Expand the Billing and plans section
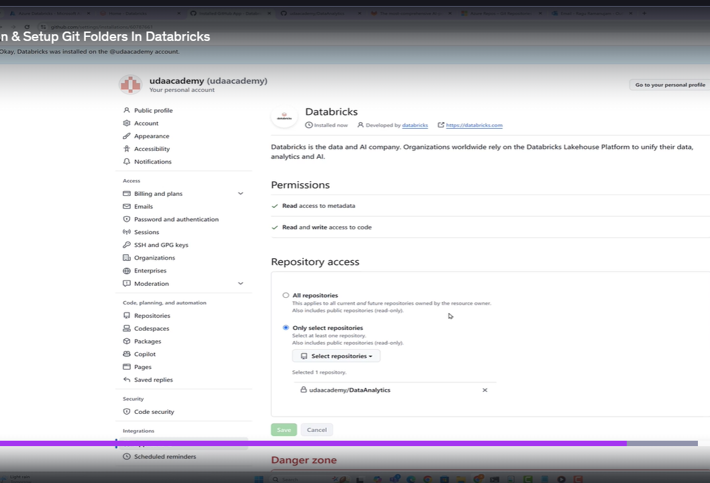The width and height of the screenshot is (710, 483). [x=240, y=194]
